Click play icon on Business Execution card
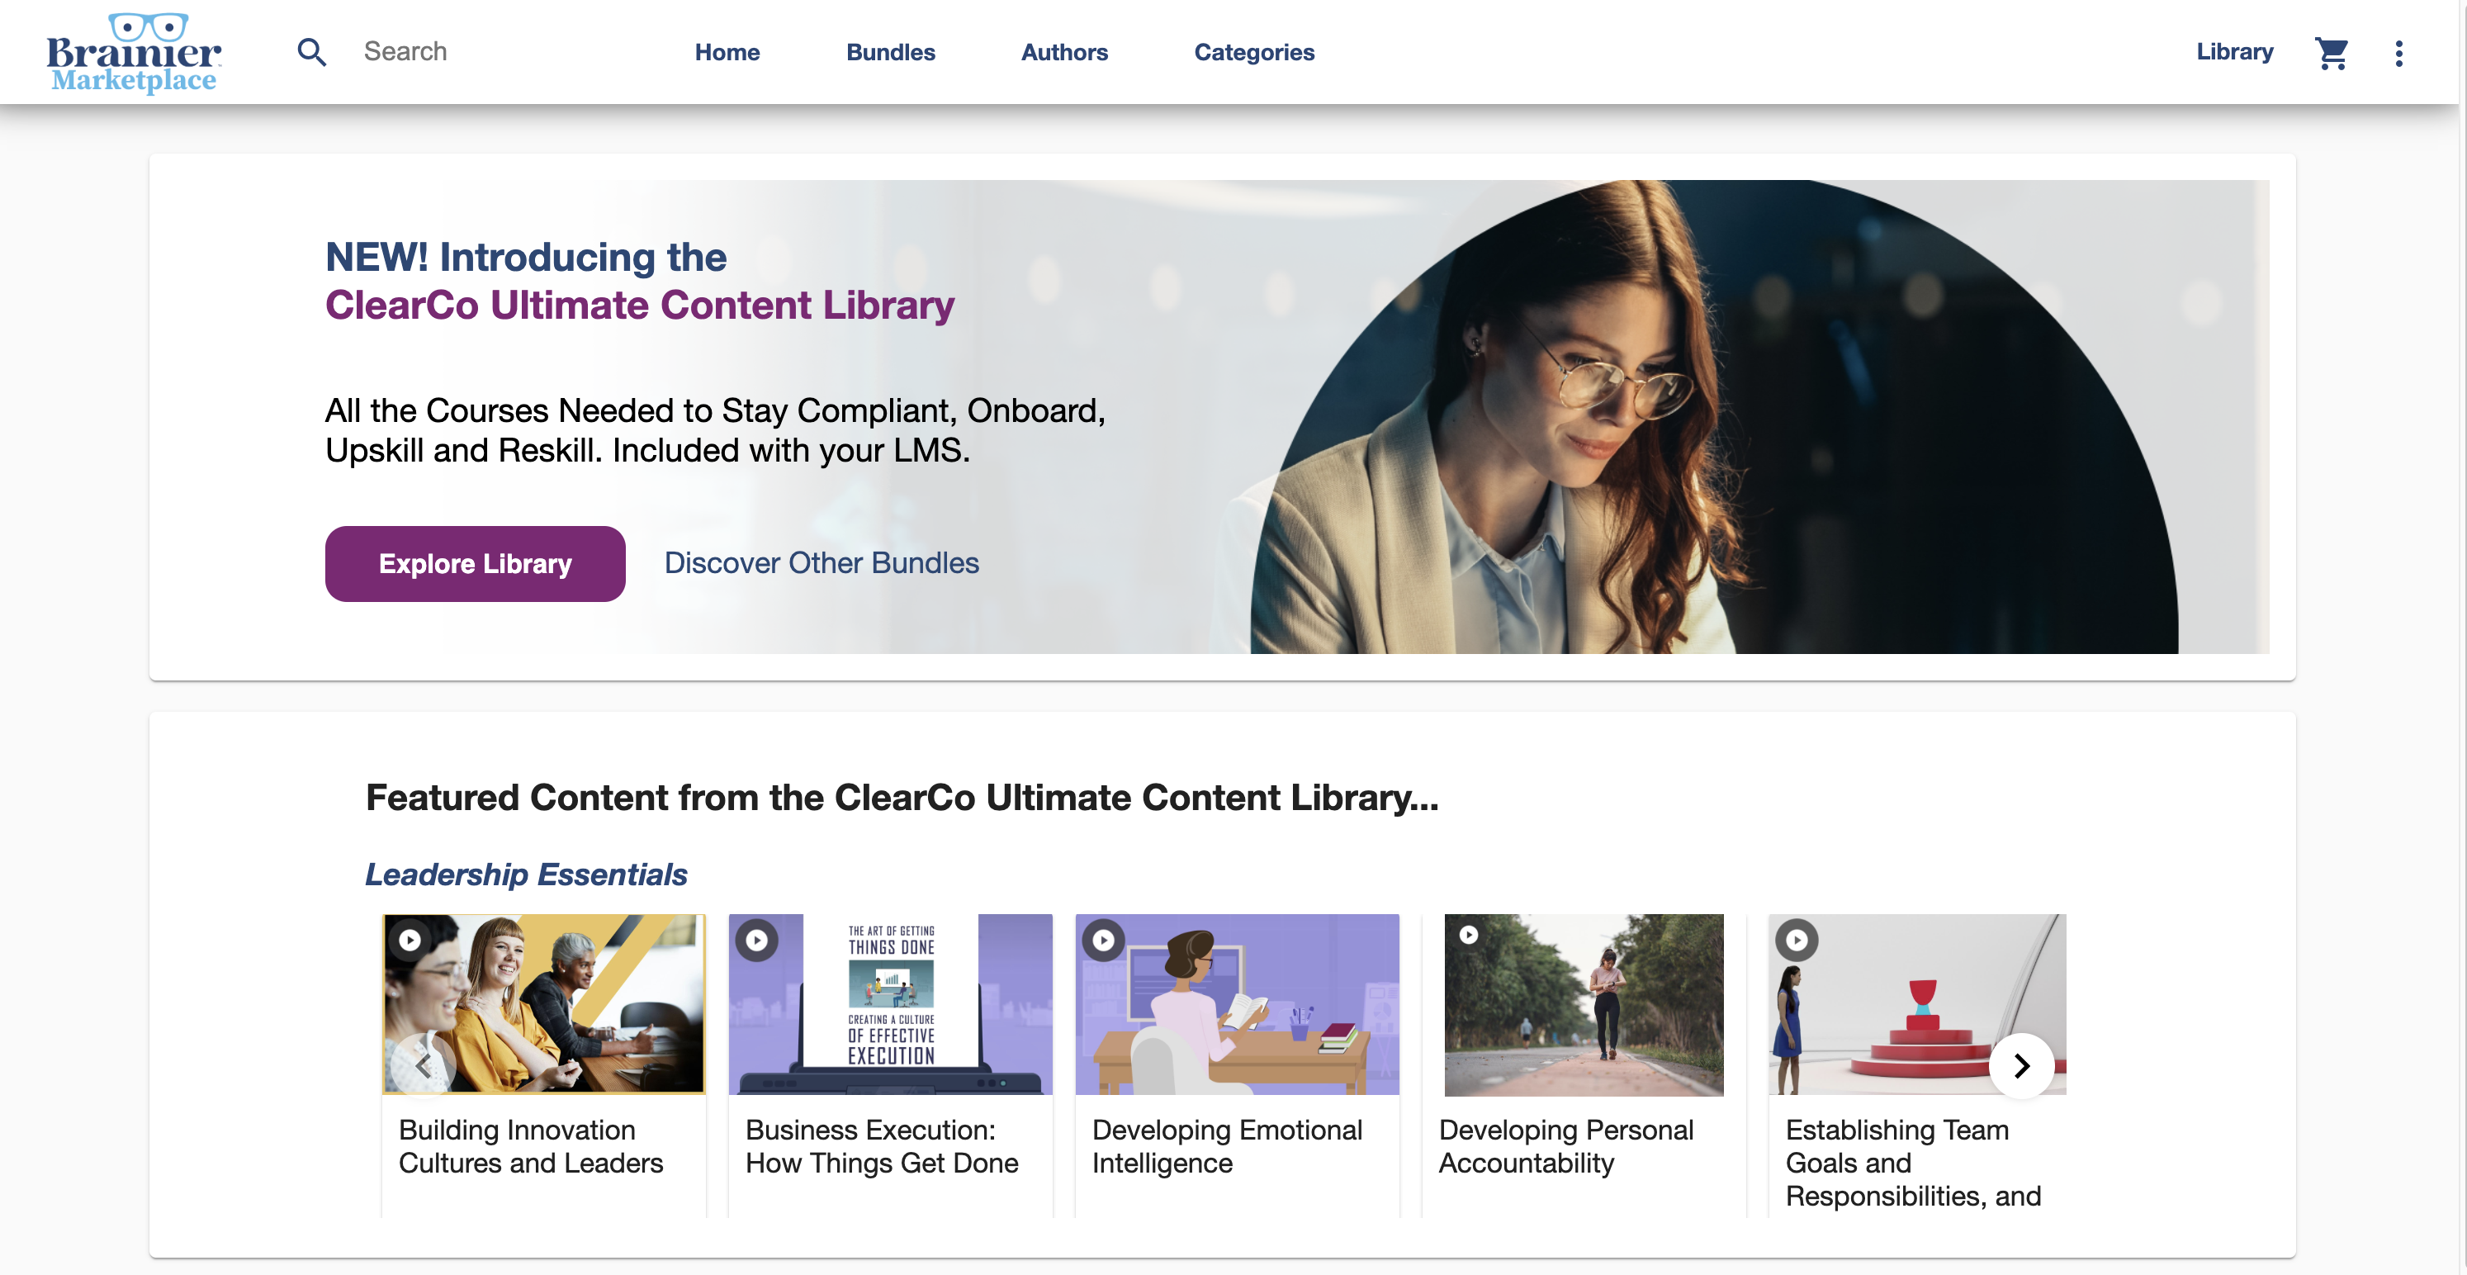This screenshot has width=2467, height=1275. point(756,940)
